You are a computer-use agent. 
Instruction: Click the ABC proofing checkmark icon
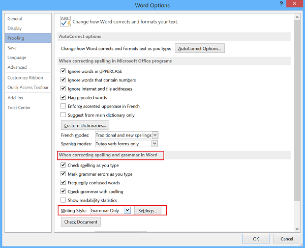coord(66,21)
